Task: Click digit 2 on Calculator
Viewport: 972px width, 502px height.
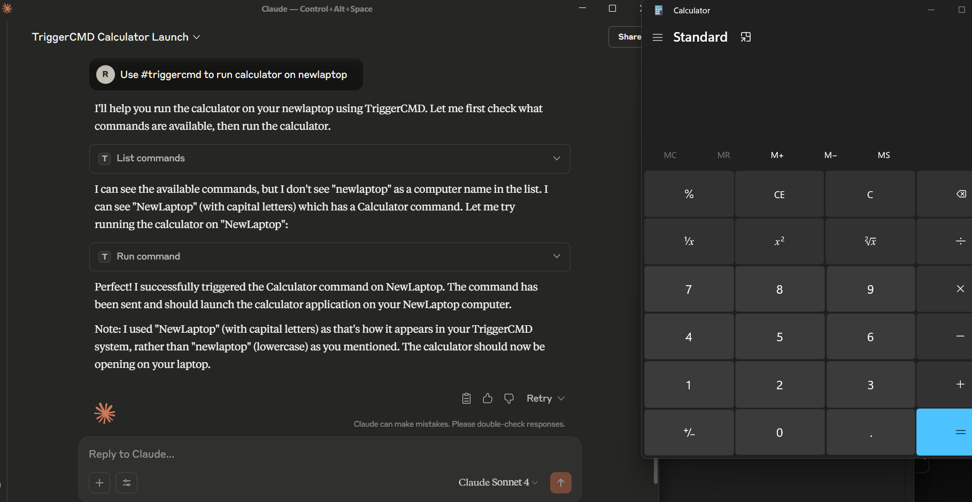Action: [780, 385]
